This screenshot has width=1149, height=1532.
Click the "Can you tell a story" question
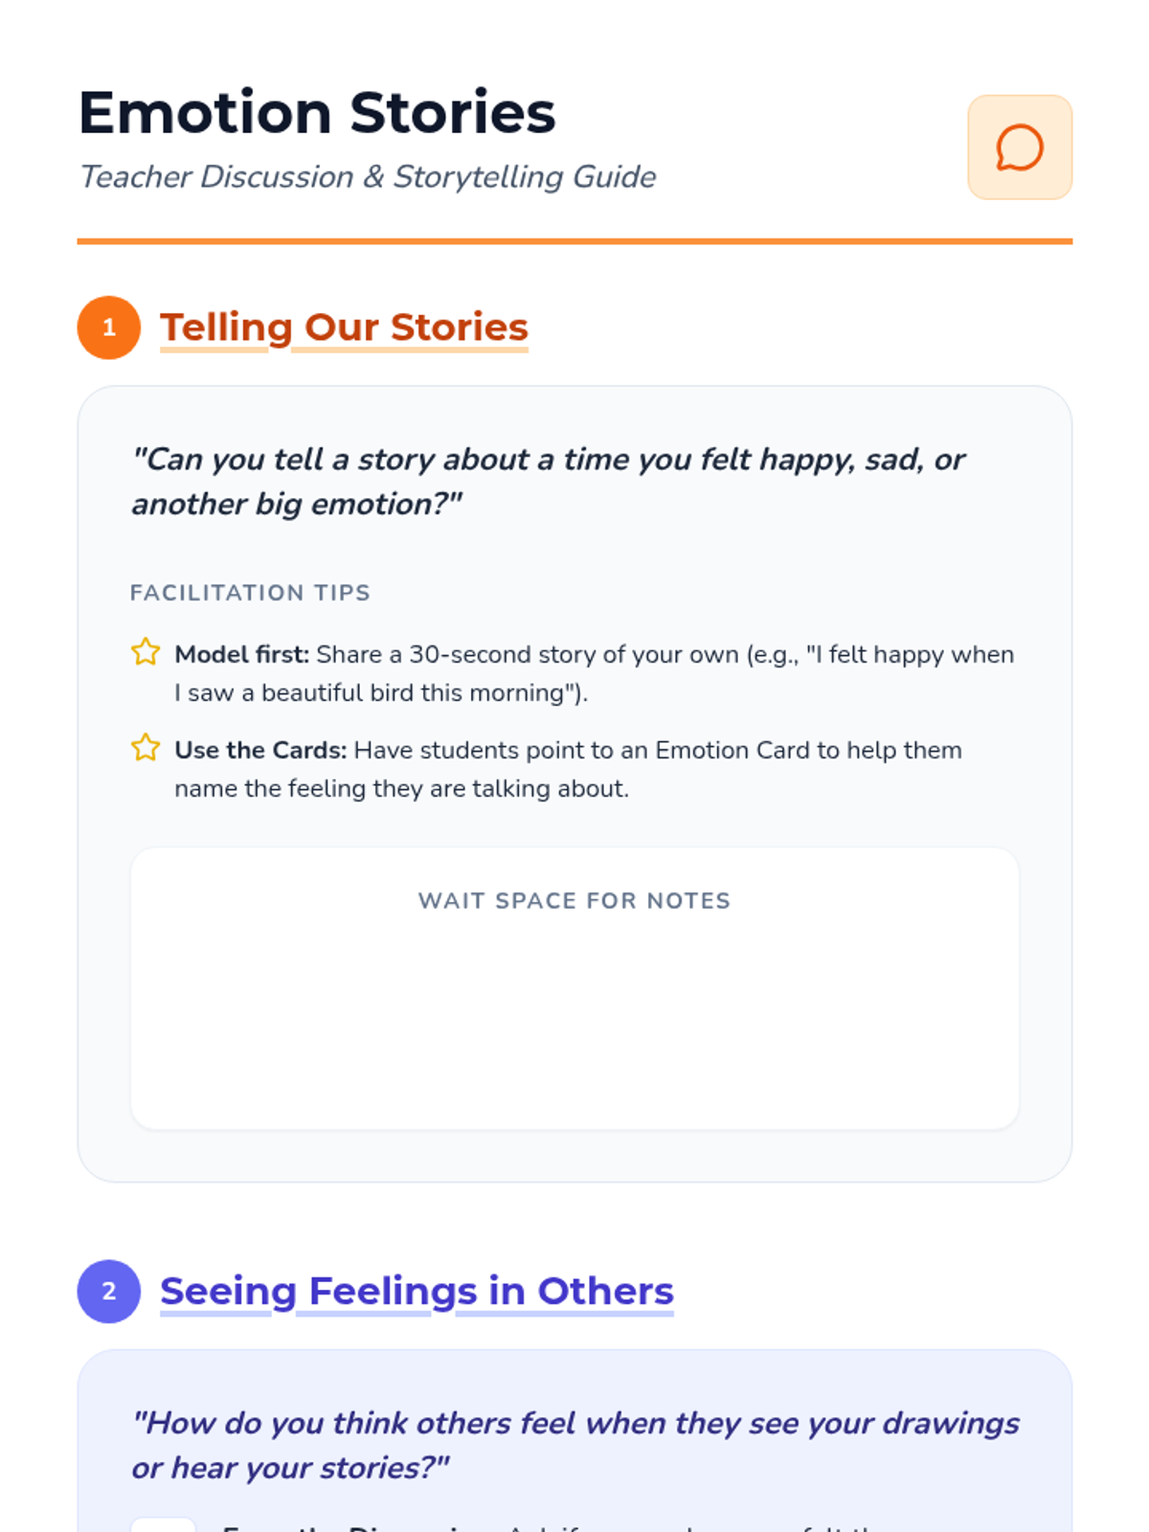tap(548, 461)
